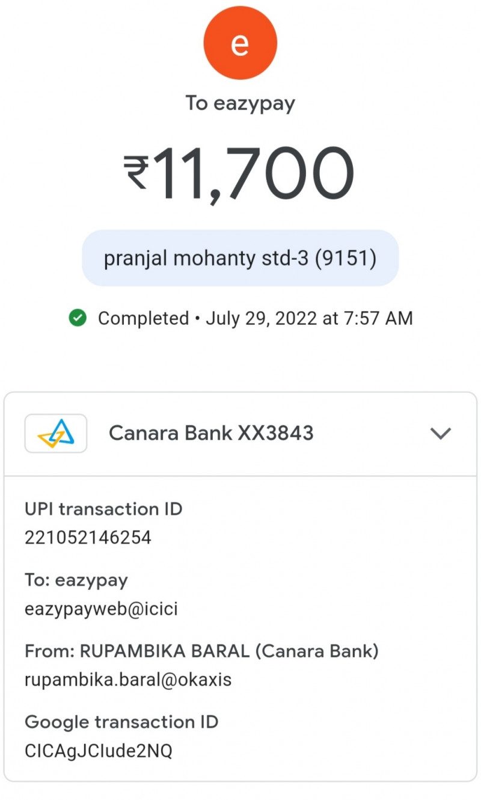Tap the rupambika.baral@okaxis UPI address
481x800 pixels.
(127, 680)
